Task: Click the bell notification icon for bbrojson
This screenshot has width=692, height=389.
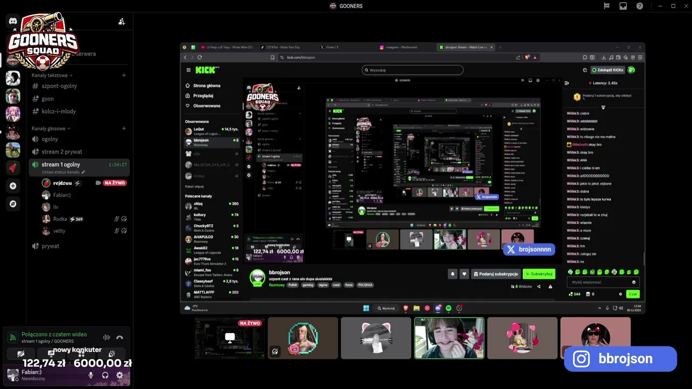Action: click(x=453, y=274)
